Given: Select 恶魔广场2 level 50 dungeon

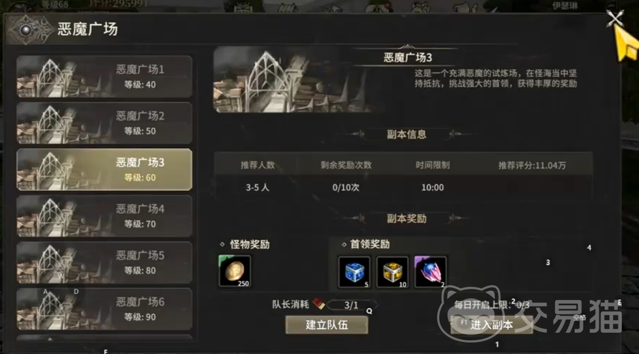Looking at the screenshot, I should pos(104,123).
